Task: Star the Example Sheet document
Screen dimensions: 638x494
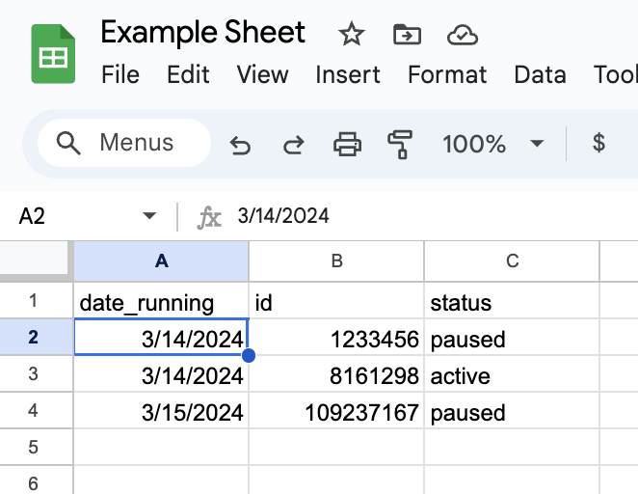Action: [352, 36]
